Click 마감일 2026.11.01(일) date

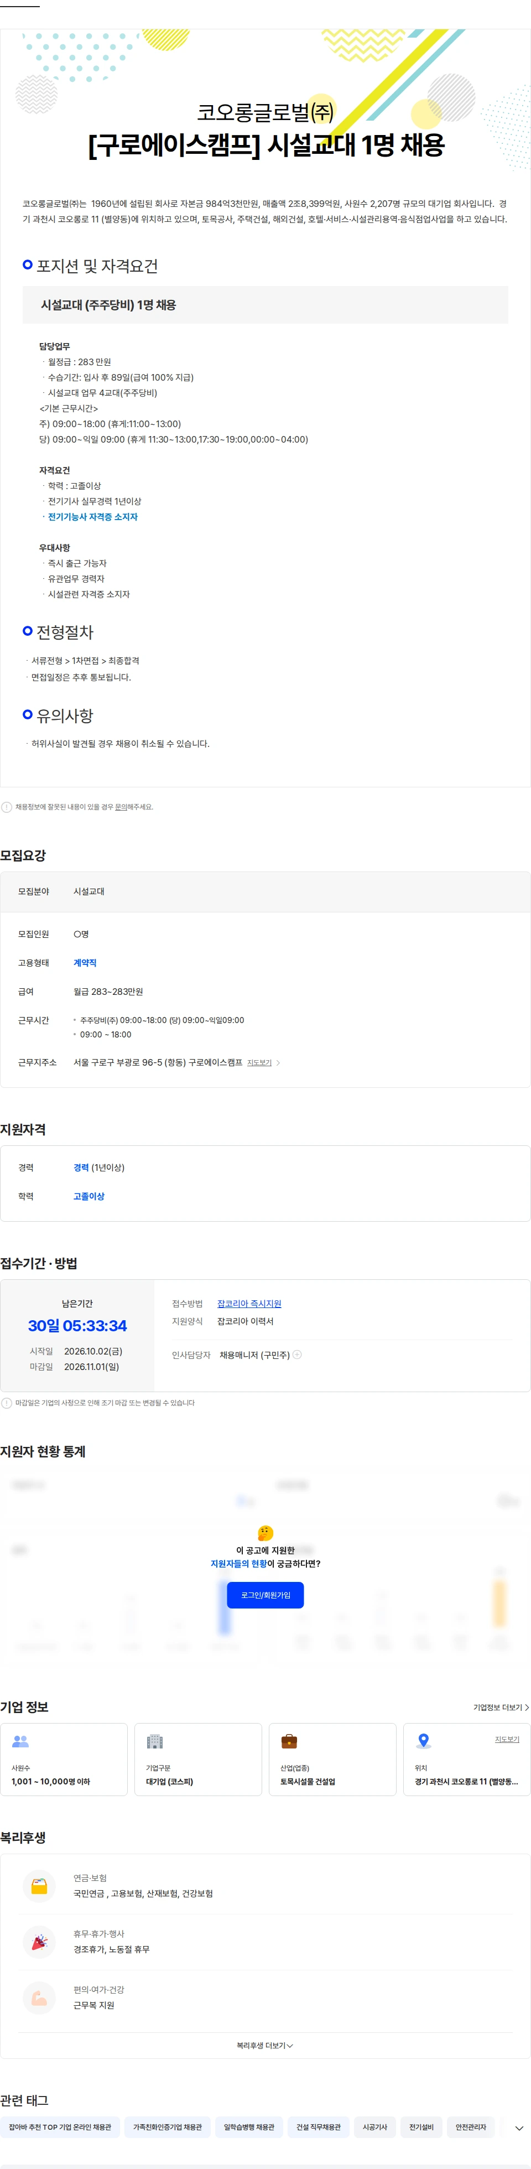pyautogui.click(x=92, y=1367)
